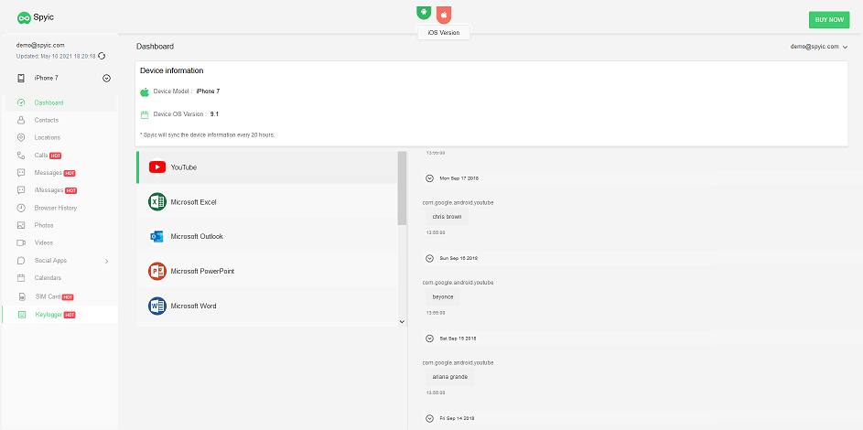863x430 pixels.
Task: Click the Microsoft PowerPoint app icon
Action: (156, 271)
